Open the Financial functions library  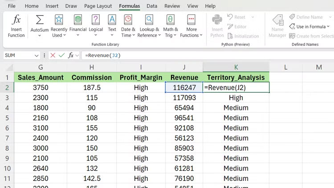tap(78, 25)
